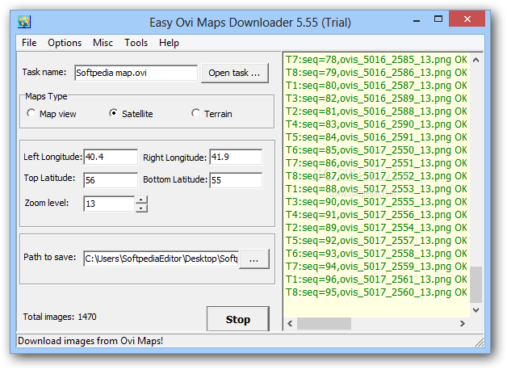Open the Options menu
507x370 pixels.
pyautogui.click(x=65, y=43)
